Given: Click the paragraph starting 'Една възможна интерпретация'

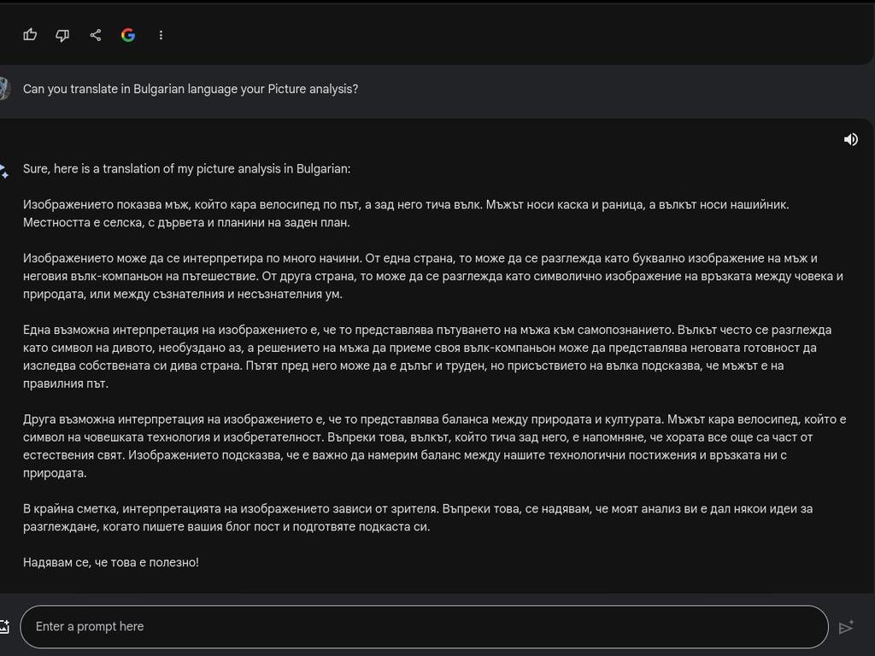Looking at the screenshot, I should [427, 356].
